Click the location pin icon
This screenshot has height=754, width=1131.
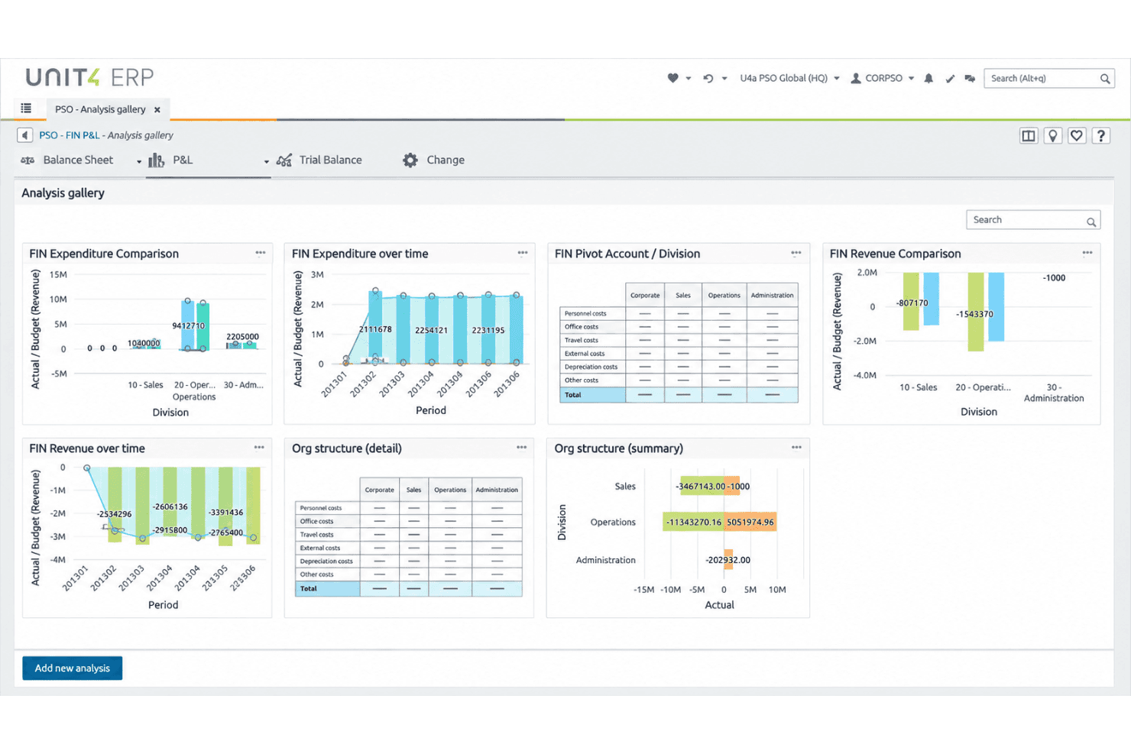1053,136
